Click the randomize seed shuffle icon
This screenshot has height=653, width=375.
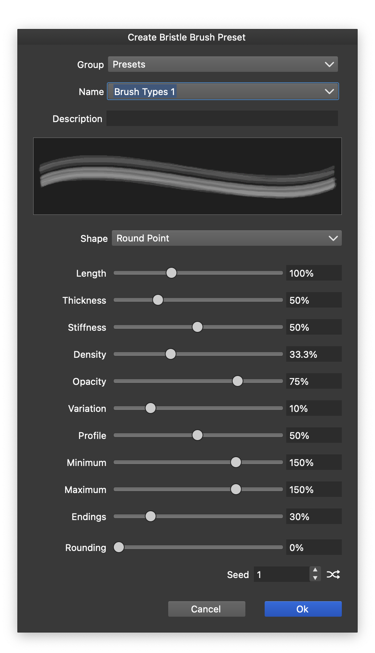click(333, 575)
